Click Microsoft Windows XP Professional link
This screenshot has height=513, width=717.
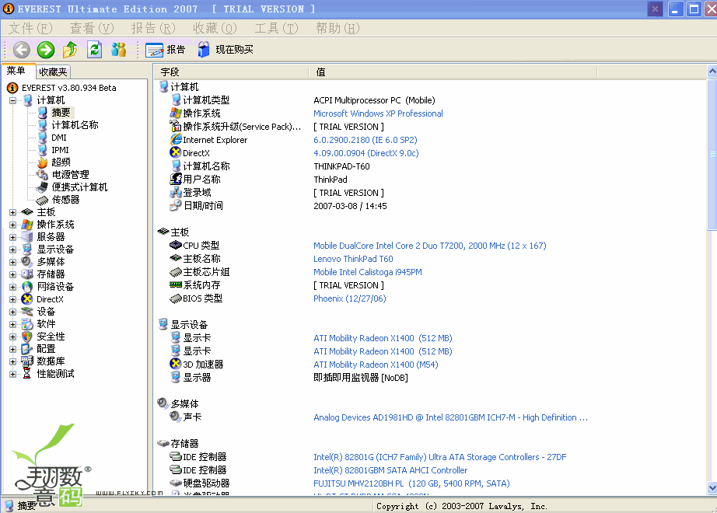tap(378, 113)
